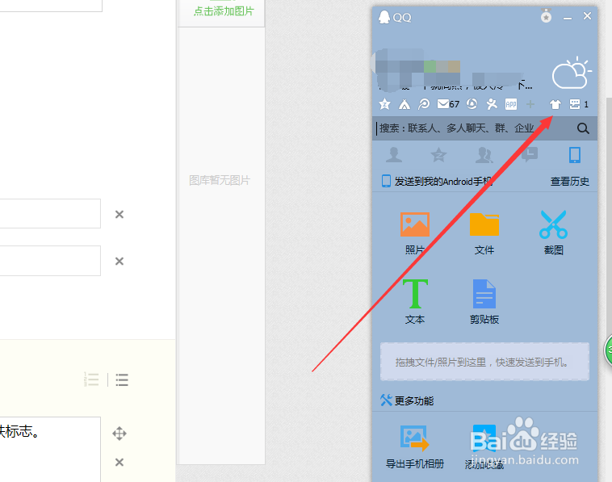Toggle numbered list formatting icon

point(91,379)
